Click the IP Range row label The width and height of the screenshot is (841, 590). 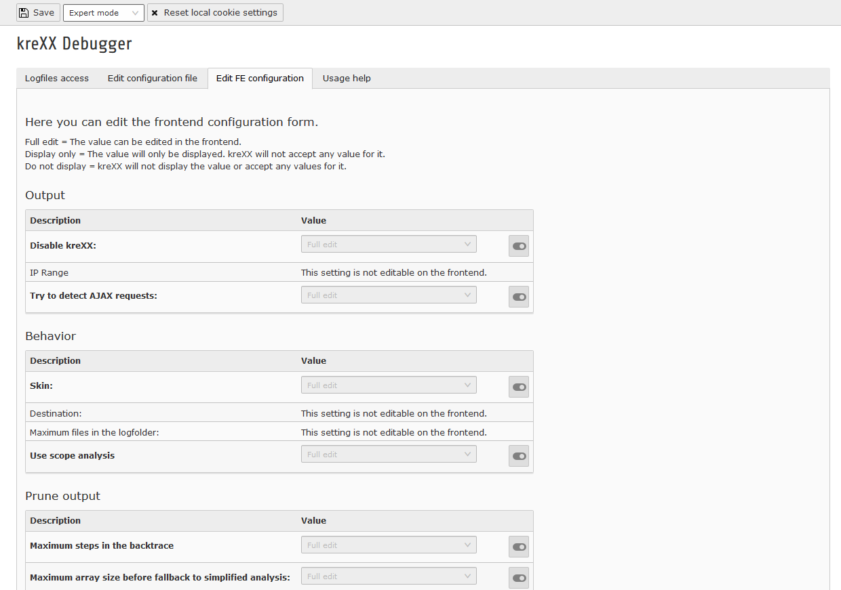point(49,272)
